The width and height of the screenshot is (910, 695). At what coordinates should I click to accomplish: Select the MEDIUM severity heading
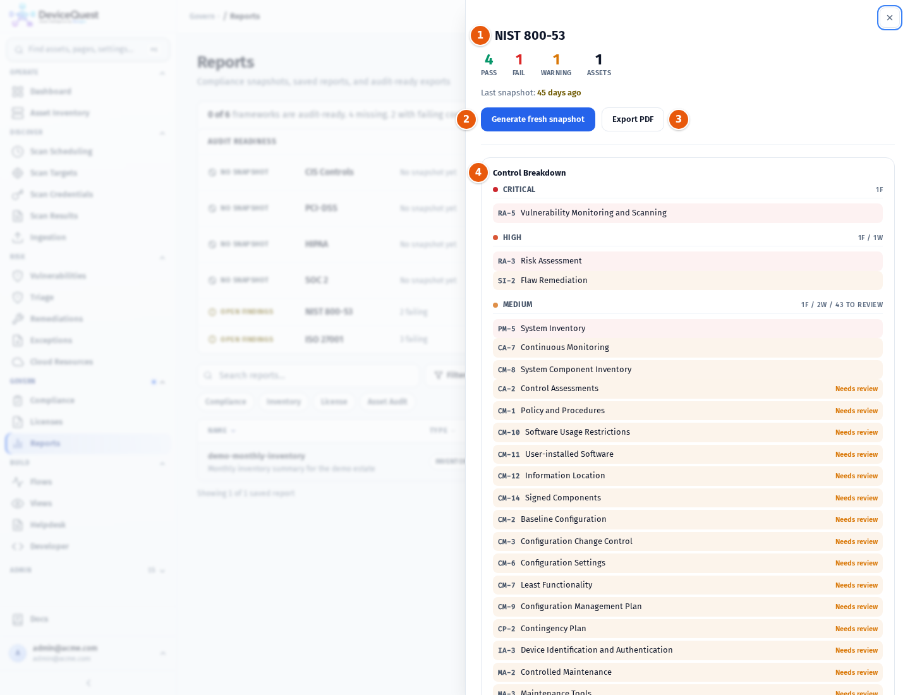[x=518, y=305]
